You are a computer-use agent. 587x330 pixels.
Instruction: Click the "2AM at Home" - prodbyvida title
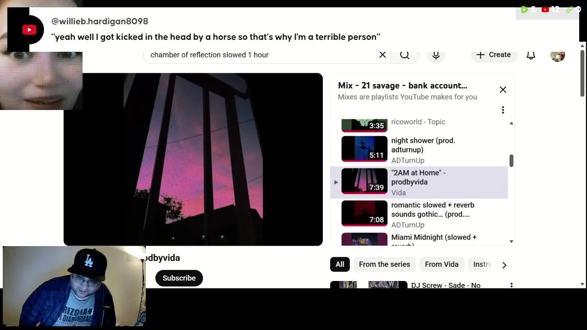[418, 177]
